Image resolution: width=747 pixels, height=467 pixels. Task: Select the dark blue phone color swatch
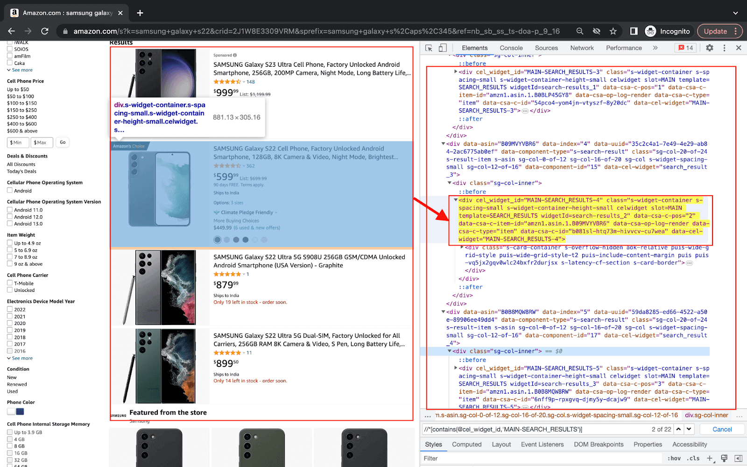tap(20, 411)
